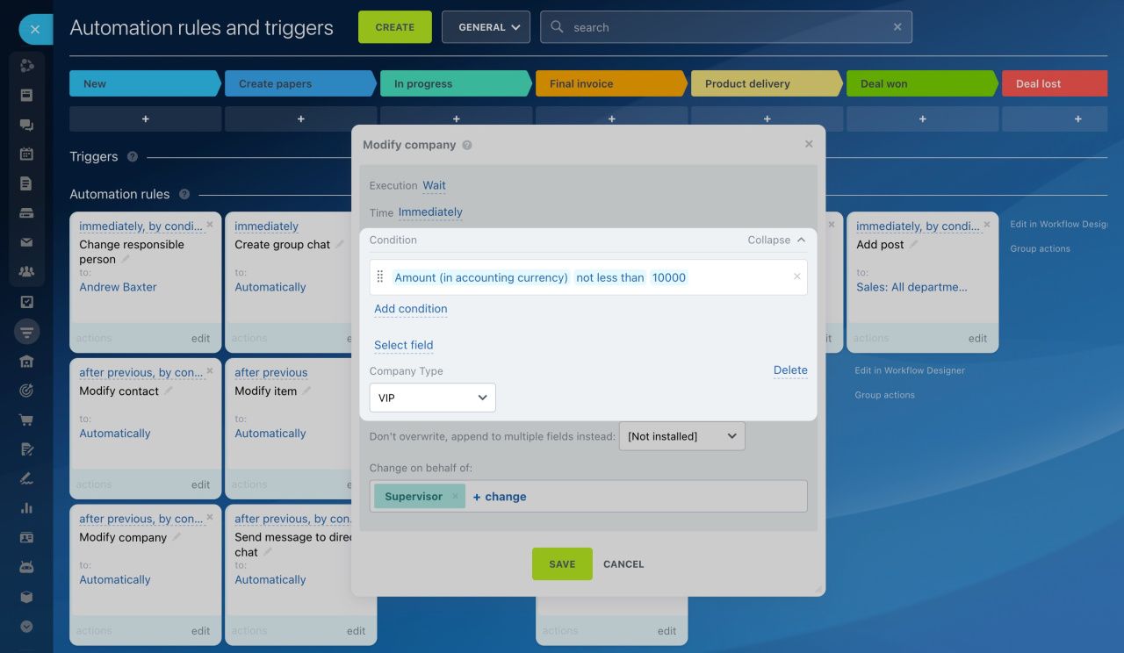This screenshot has width=1124, height=653.
Task: Change the Amount (in accounting currency) field
Action: [481, 277]
